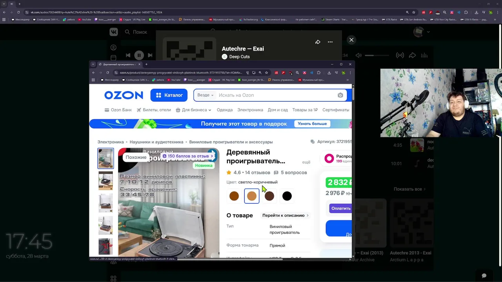This screenshot has width=502, height=282.
Task: Click the Ozon logo
Action: (124, 95)
